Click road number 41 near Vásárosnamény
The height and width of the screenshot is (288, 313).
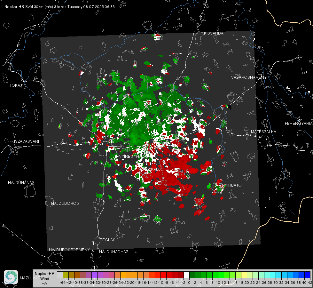pos(243,93)
